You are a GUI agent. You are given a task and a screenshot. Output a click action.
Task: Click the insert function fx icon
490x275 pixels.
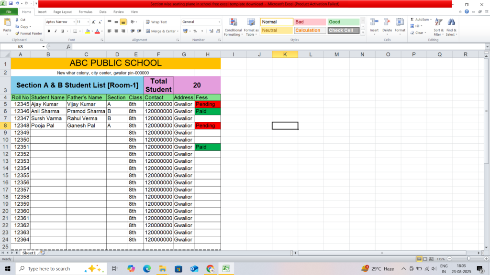[68, 47]
